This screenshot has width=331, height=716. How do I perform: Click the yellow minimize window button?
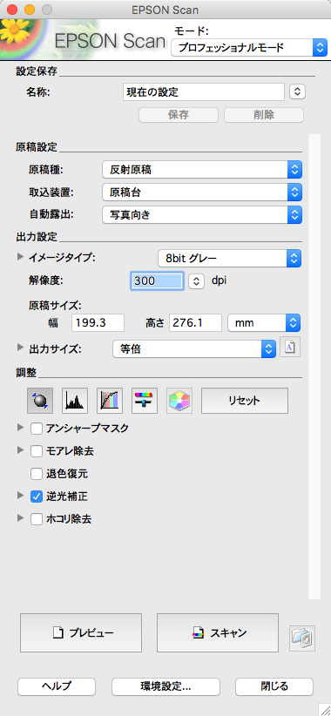tap(30, 9)
